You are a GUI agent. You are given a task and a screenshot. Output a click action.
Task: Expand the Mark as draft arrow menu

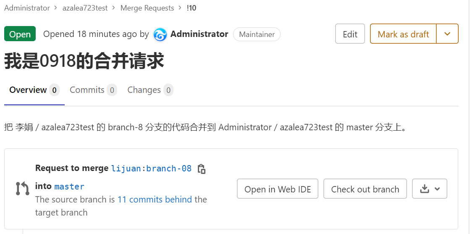click(x=447, y=34)
